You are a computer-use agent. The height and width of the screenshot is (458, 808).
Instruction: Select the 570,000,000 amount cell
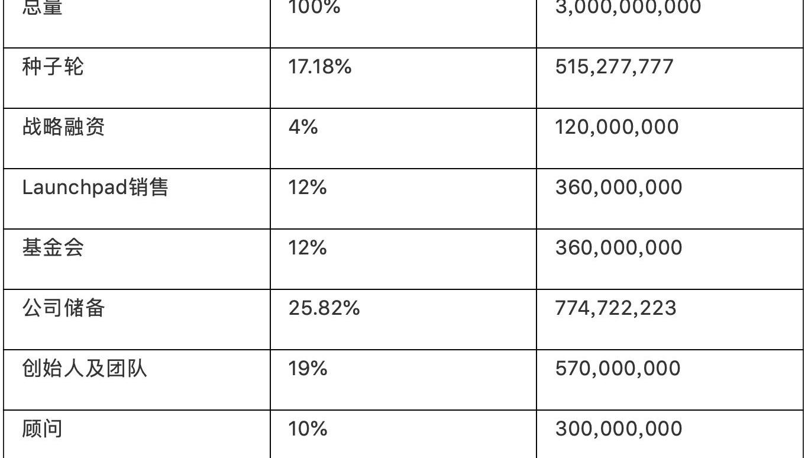tap(618, 369)
